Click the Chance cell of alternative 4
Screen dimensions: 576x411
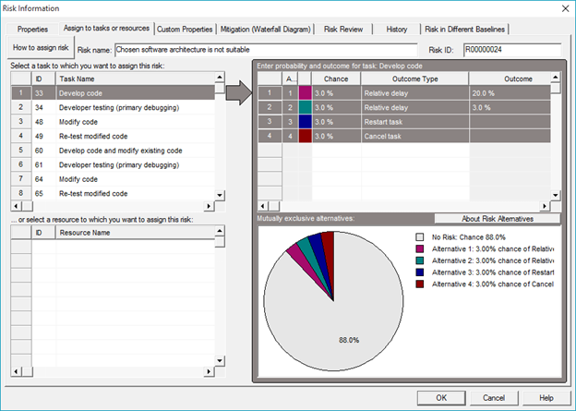336,136
